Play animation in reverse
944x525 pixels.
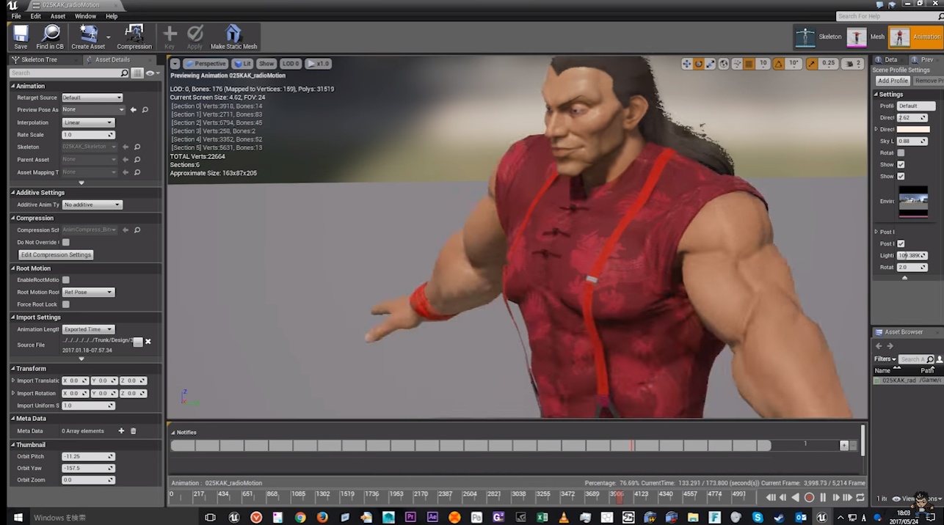click(795, 497)
